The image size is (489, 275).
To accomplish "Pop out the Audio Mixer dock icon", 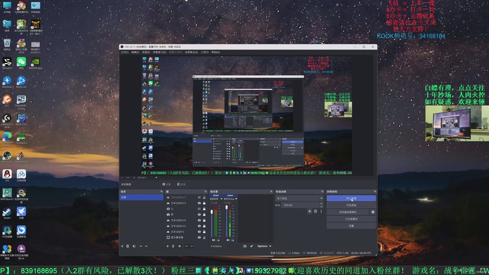I will tap(271, 191).
